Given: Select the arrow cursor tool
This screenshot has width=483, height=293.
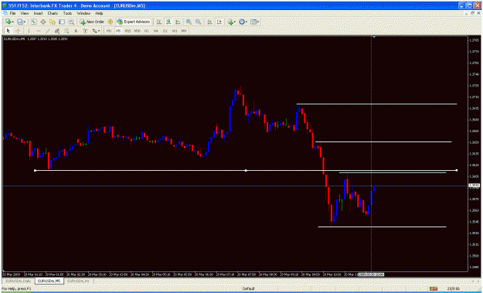Looking at the screenshot, I should pos(9,30).
